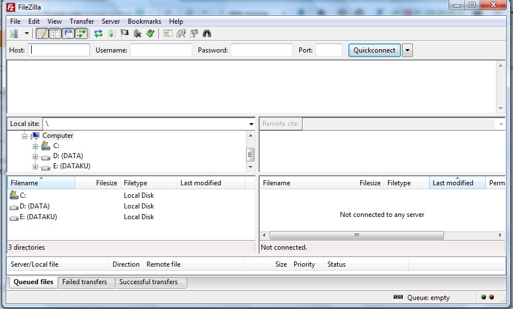
Task: Select D: (DATA) in the local tree
Action: tap(68, 156)
